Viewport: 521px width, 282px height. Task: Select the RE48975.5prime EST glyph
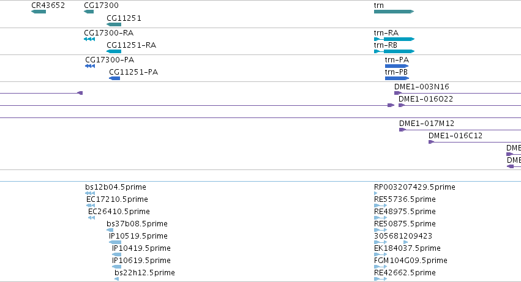click(380, 218)
